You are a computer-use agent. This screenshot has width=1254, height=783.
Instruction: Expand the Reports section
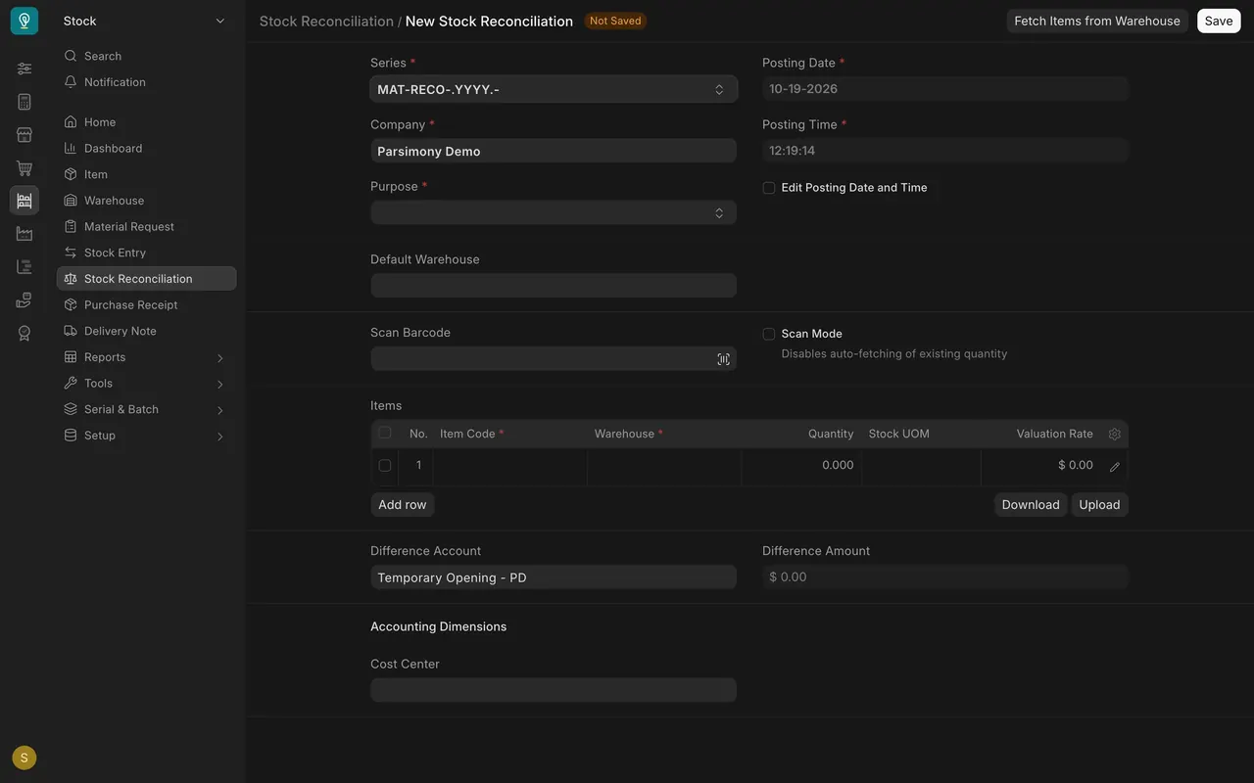146,357
